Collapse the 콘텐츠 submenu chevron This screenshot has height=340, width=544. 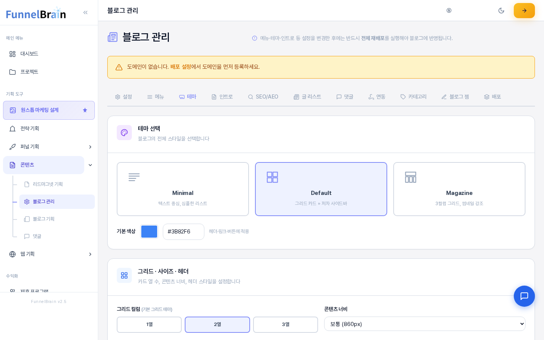(x=90, y=165)
